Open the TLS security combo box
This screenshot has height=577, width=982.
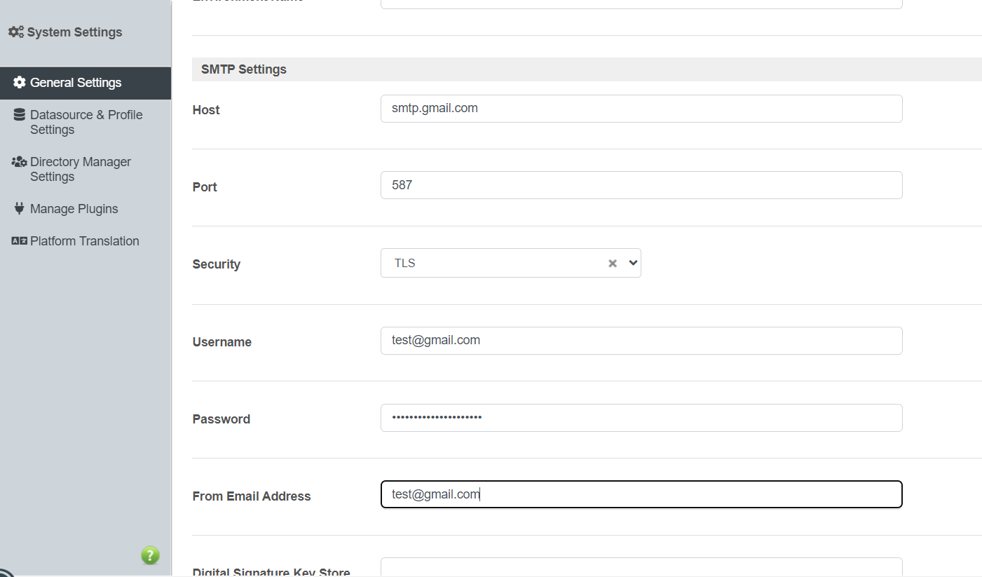pyautogui.click(x=491, y=263)
